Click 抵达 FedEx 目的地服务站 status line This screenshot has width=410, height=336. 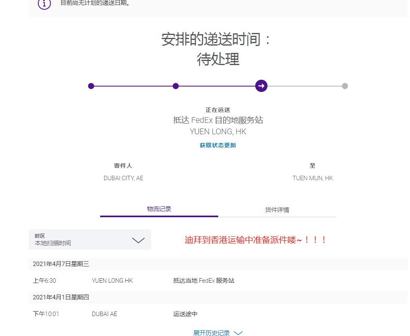point(218,120)
